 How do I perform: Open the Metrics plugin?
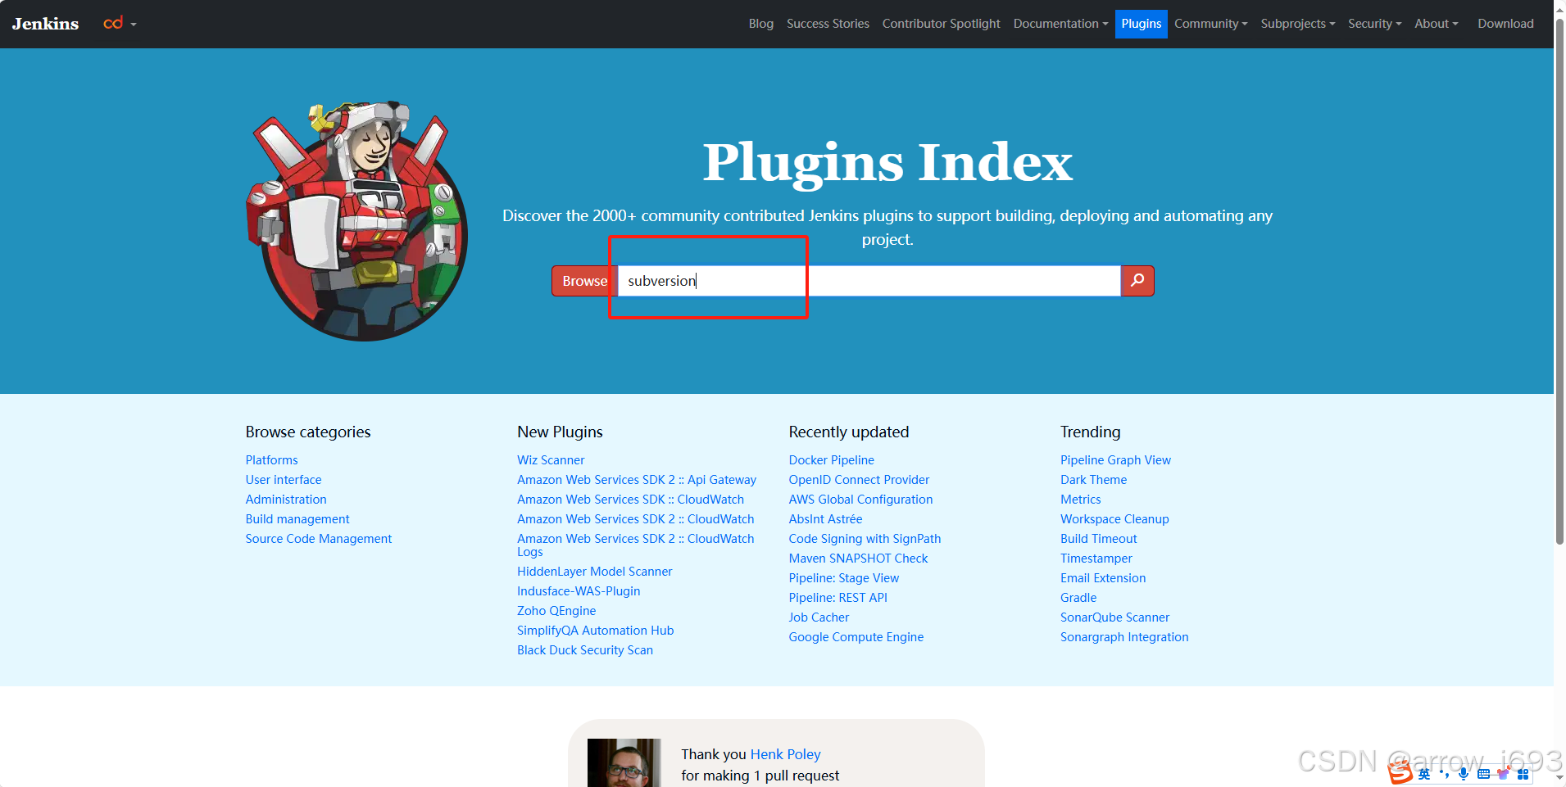point(1080,500)
